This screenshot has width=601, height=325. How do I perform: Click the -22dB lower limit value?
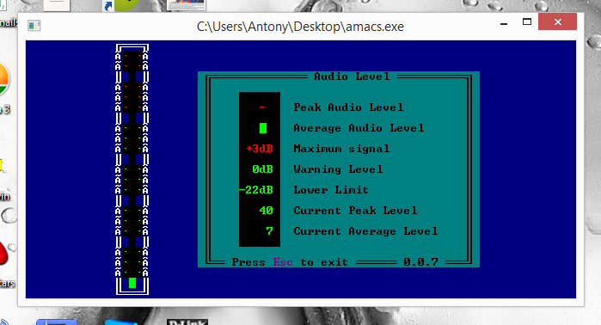click(x=256, y=190)
